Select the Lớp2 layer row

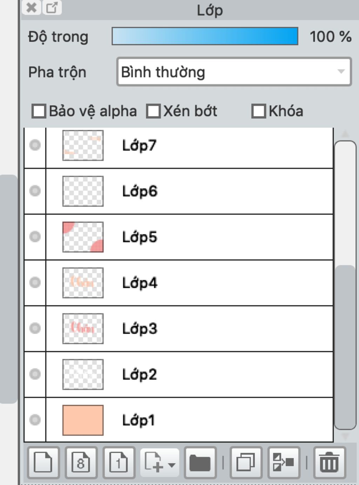[x=189, y=374]
